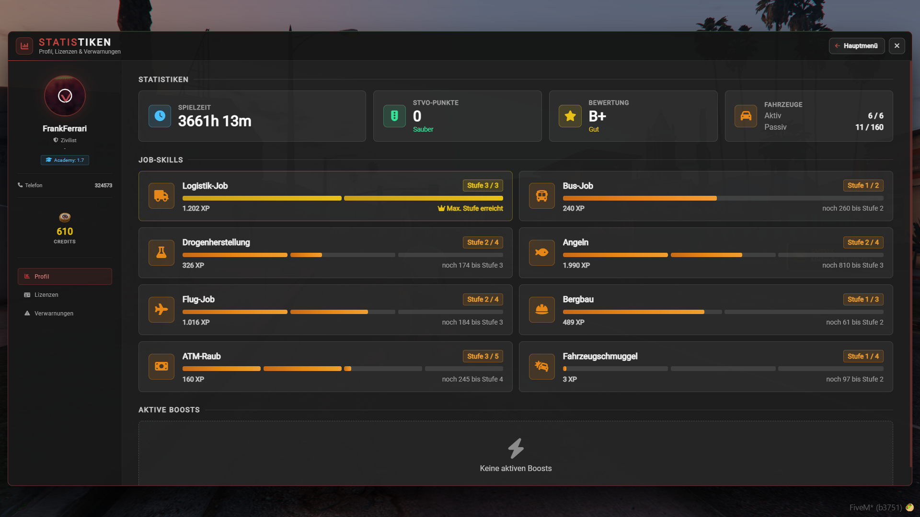Click the Fahrzeugschmuggel Stufe 1 / 4 badge
The image size is (920, 517).
(863, 357)
